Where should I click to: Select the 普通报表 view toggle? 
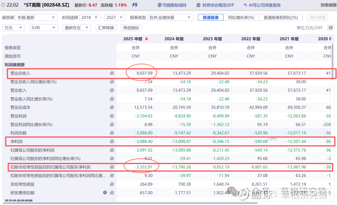point(211,17)
